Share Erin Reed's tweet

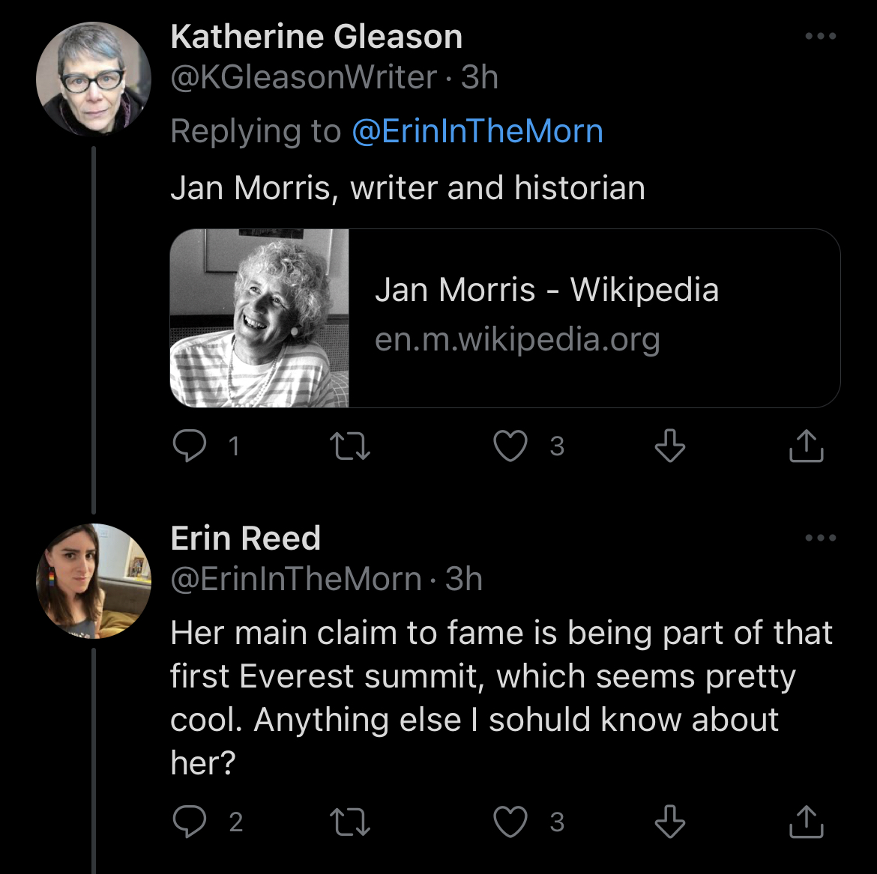coord(807,822)
